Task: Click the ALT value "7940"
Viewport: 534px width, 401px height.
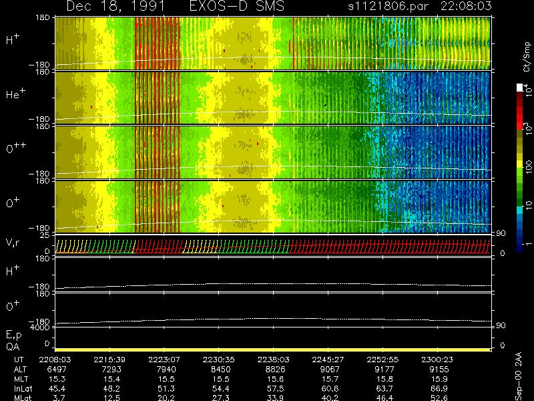Action: click(166, 370)
